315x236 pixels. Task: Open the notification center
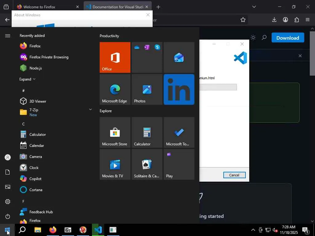[x=305, y=230]
